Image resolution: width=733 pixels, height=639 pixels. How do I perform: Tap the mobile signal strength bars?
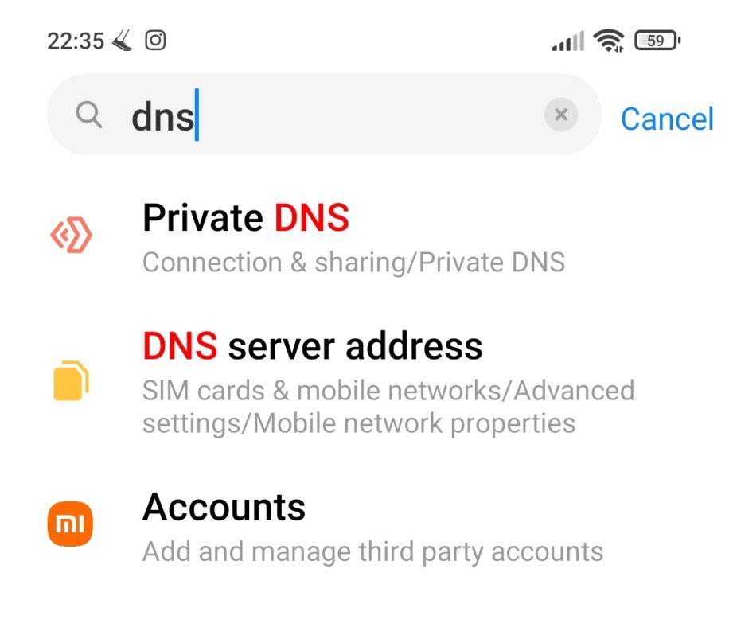tap(567, 41)
